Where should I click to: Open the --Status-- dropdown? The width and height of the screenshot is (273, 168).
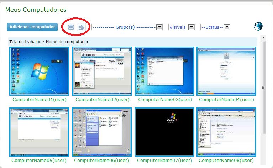[x=215, y=27]
